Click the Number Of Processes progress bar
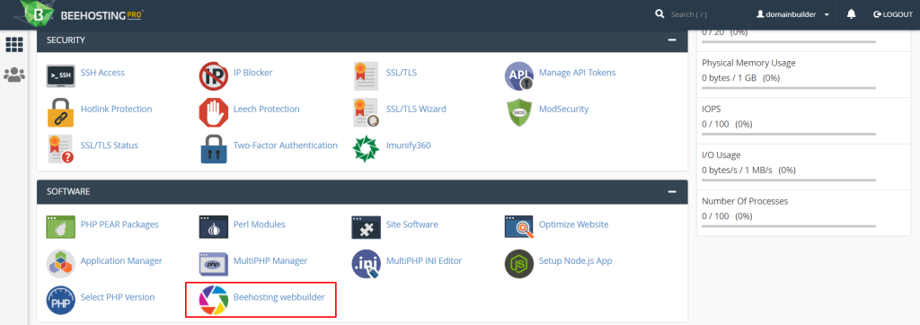Viewport: 920px width, 325px height. pyautogui.click(x=789, y=226)
